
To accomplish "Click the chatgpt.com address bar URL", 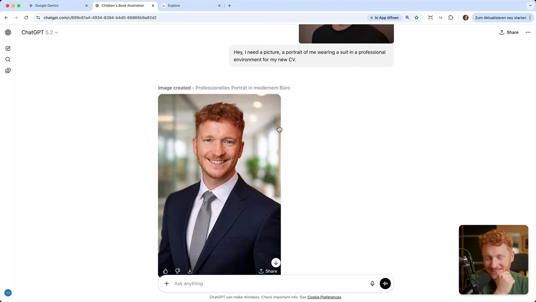I will (100, 18).
